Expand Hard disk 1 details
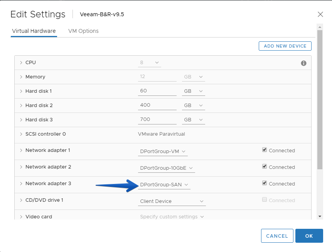Viewport: 332px width, 252px height. (21, 91)
